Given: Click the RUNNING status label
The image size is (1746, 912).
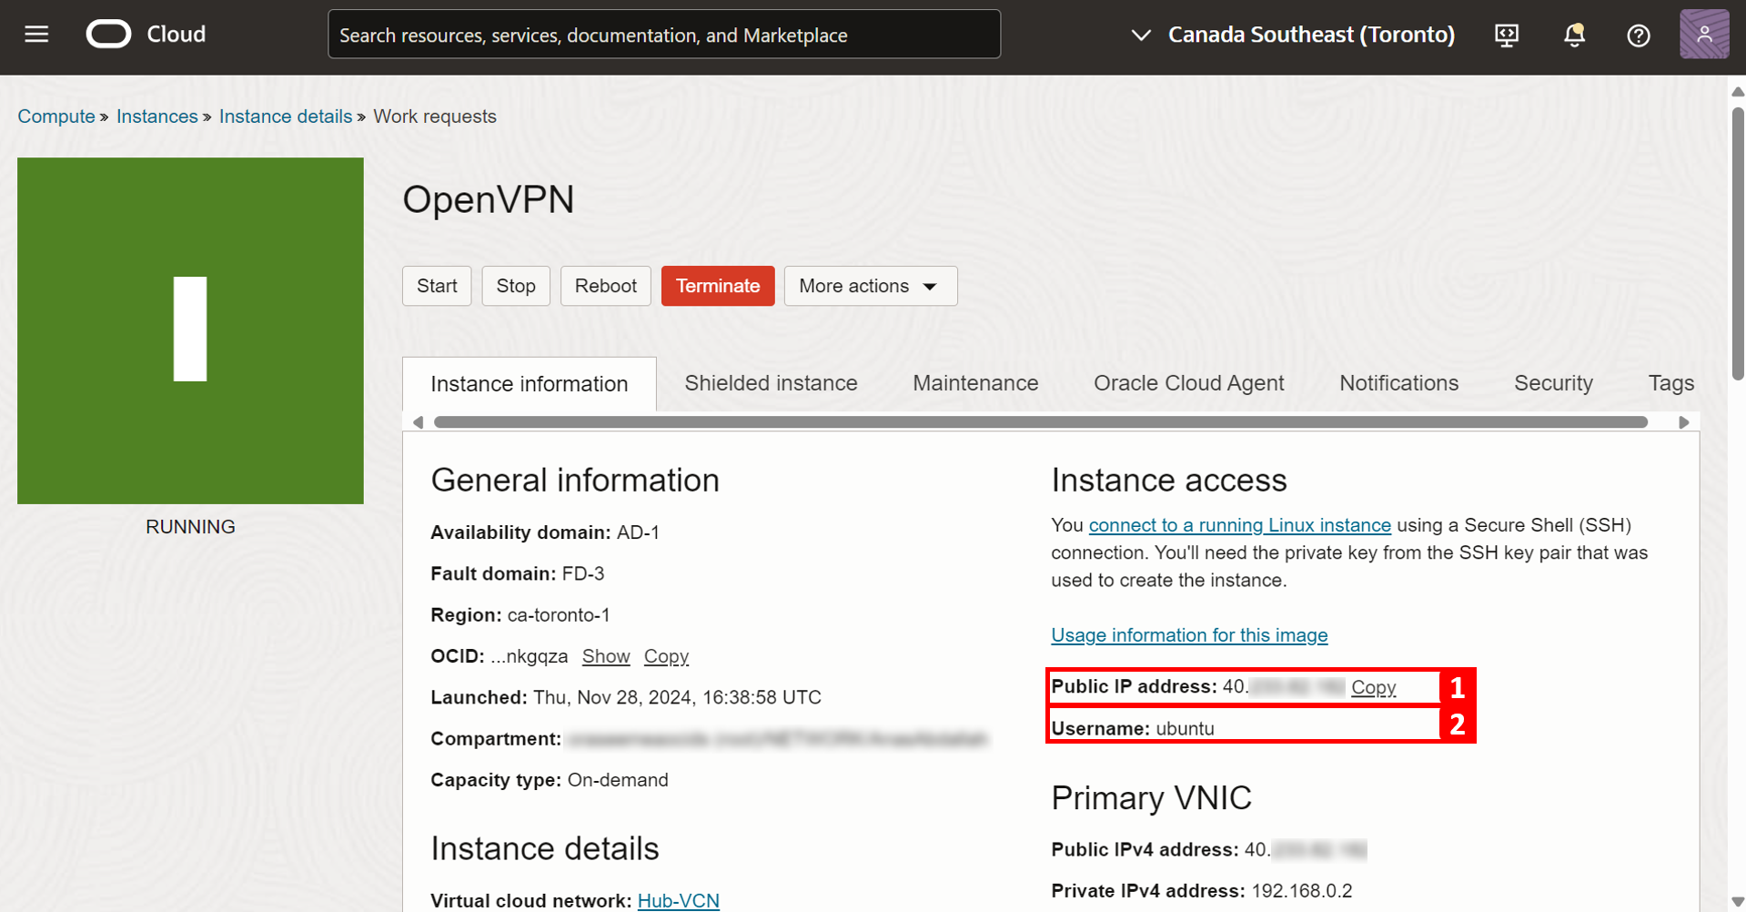Looking at the screenshot, I should [190, 527].
